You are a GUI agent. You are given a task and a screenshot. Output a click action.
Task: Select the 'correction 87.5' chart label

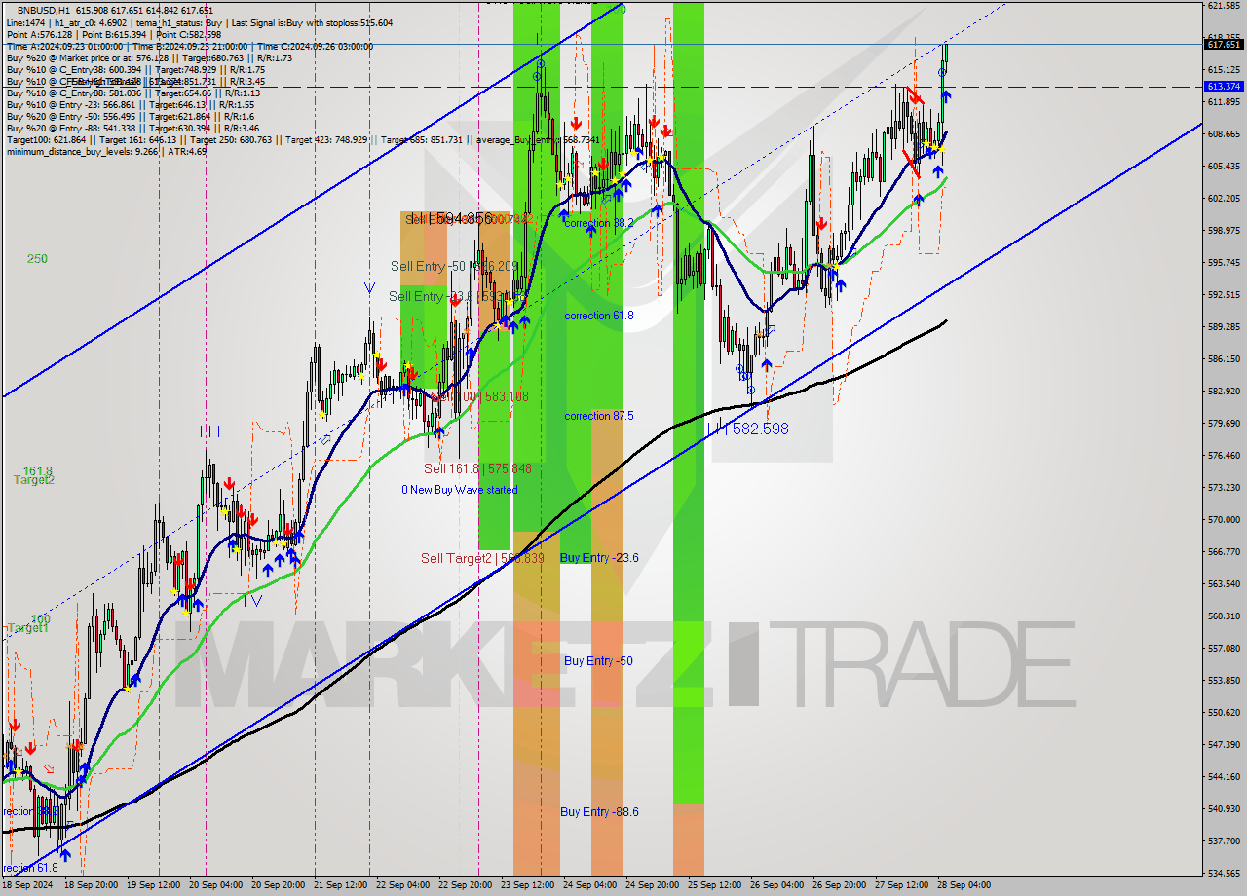tap(598, 416)
